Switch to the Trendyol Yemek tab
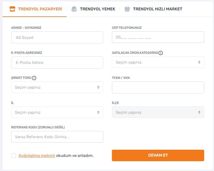 pos(97,9)
